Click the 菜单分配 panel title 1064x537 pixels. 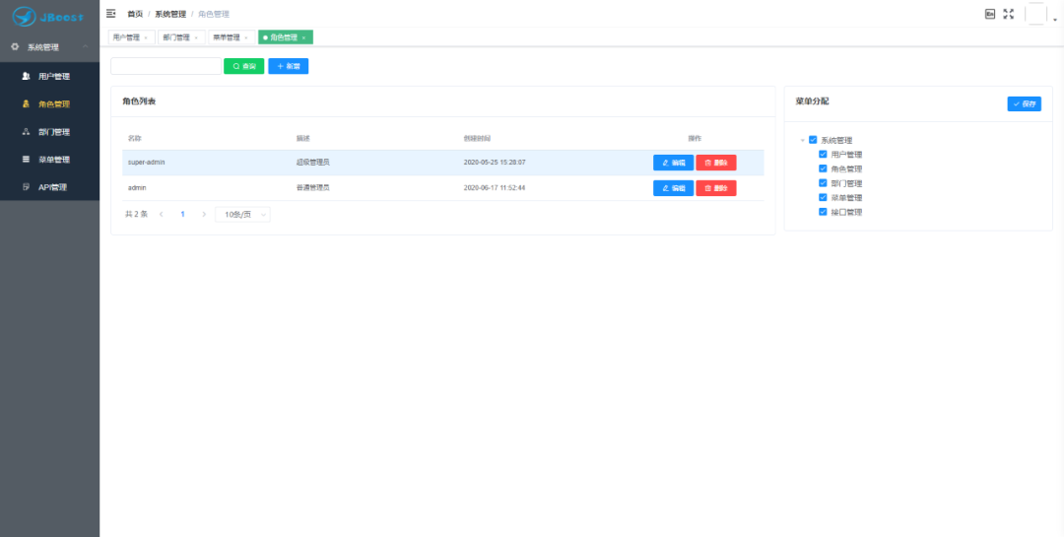(812, 101)
